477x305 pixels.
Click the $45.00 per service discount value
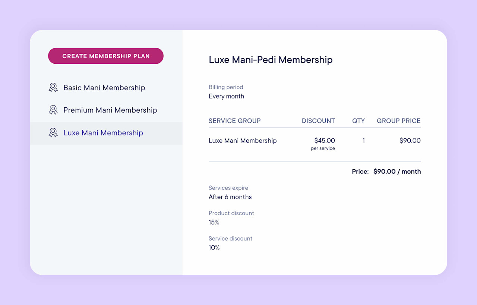[x=323, y=144]
